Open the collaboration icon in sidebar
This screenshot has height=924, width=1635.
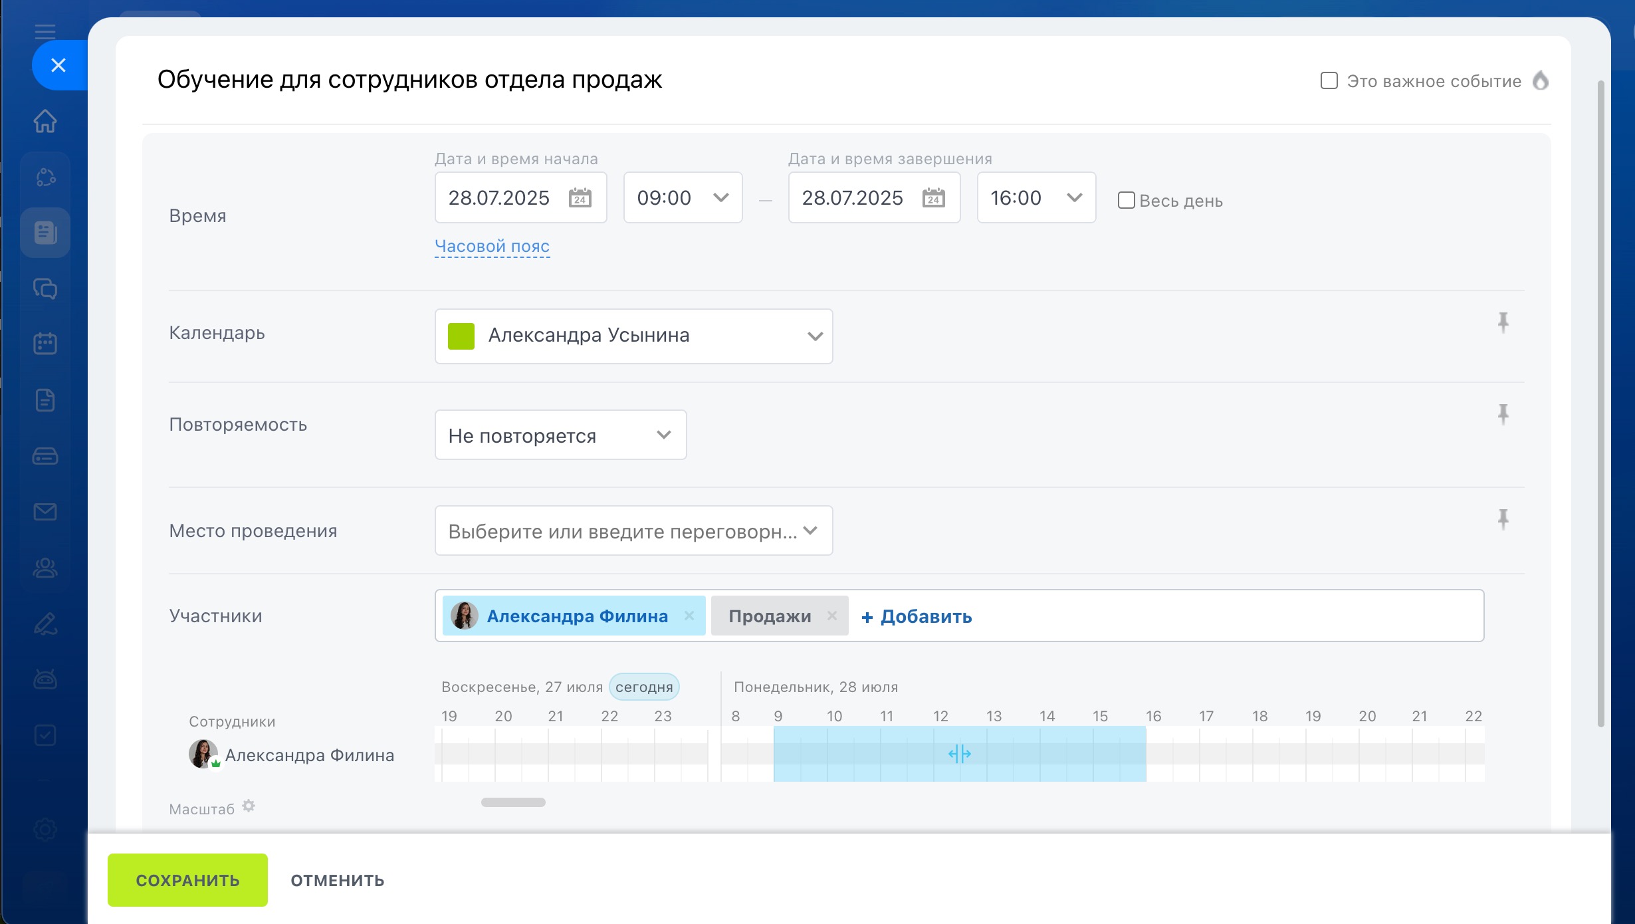click(45, 177)
